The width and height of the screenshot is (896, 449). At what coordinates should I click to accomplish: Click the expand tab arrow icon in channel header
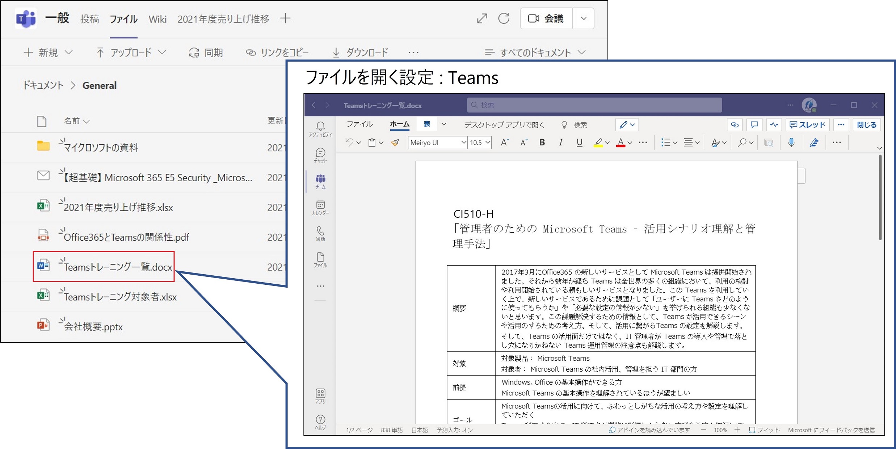point(482,18)
